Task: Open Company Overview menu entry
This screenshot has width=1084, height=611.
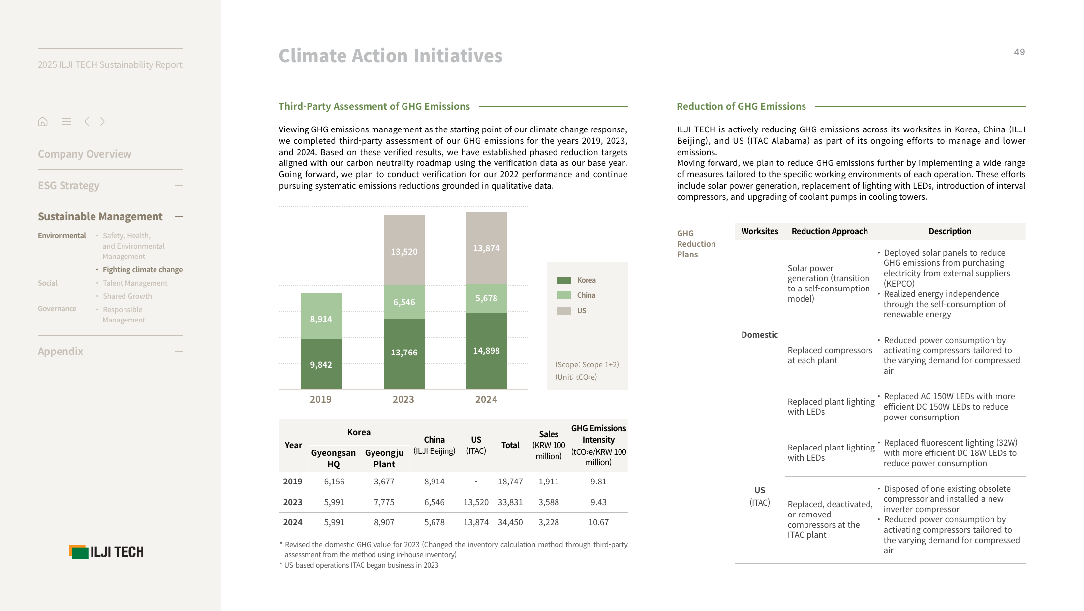Action: pyautogui.click(x=85, y=154)
